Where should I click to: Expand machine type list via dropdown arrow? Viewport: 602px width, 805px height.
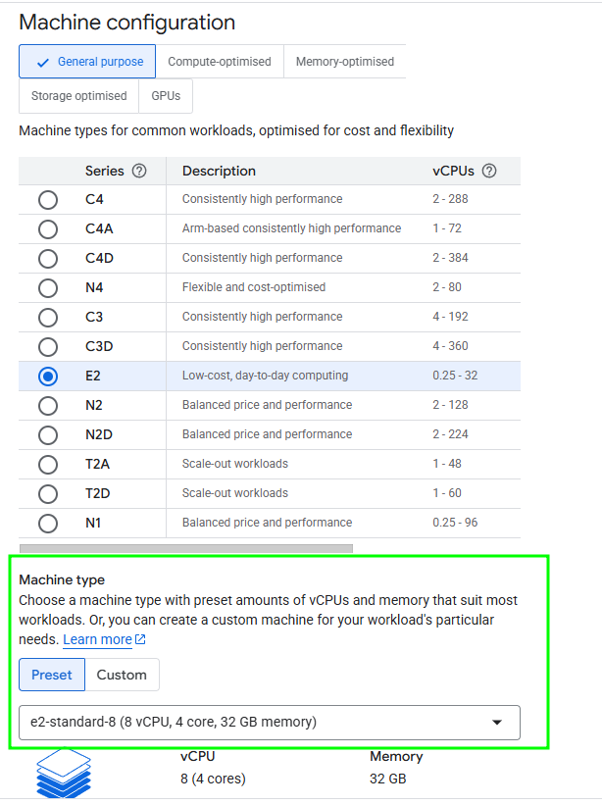point(497,723)
